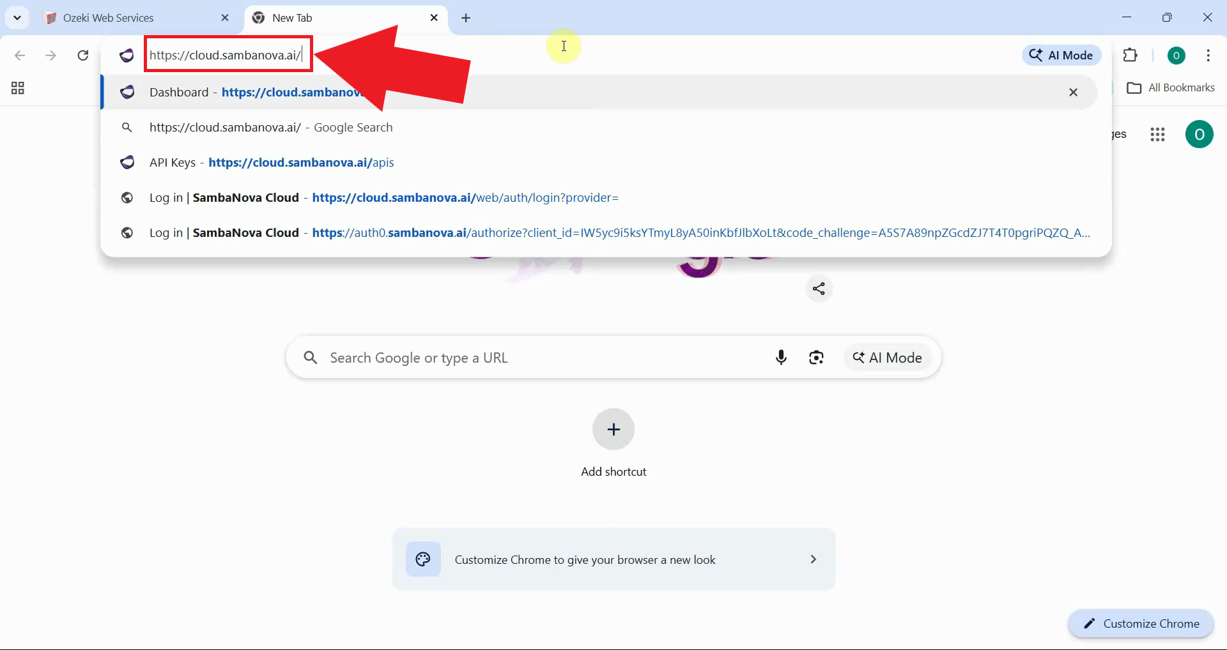Open Google Lens image search
The height and width of the screenshot is (650, 1227).
[x=817, y=358]
